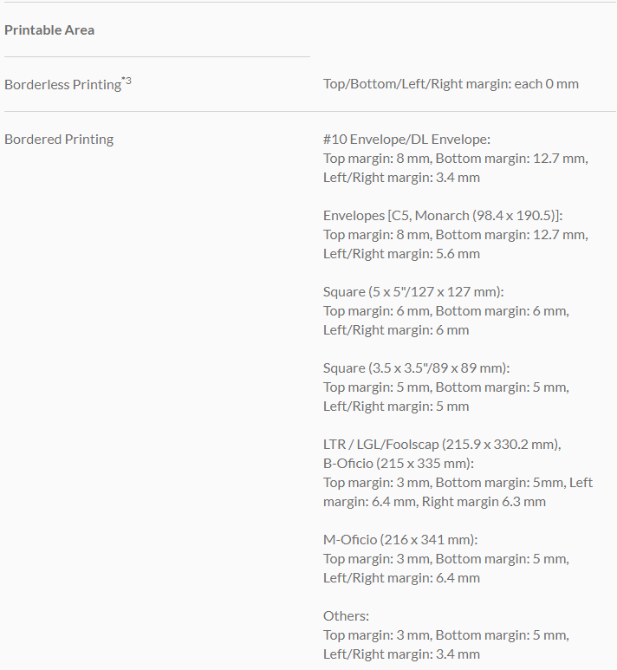Select the Bordered Printing label

click(x=59, y=139)
